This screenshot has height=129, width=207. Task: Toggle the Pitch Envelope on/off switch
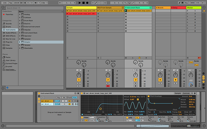[x=148, y=96]
